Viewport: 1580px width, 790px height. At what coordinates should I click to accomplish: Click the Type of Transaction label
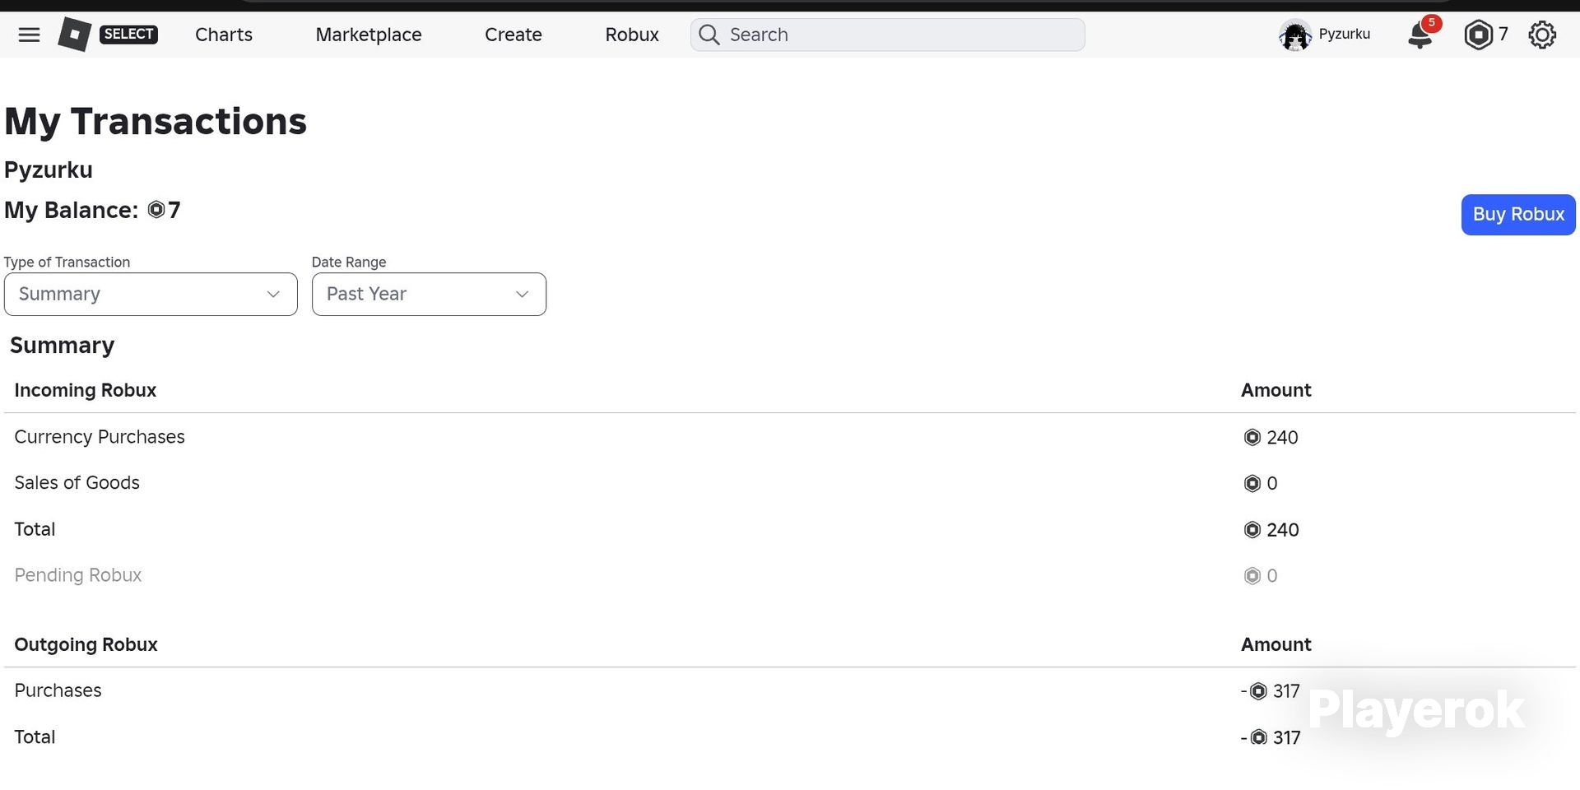click(x=67, y=262)
